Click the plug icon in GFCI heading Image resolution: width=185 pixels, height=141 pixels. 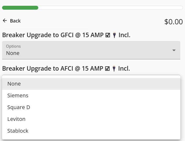114,35
